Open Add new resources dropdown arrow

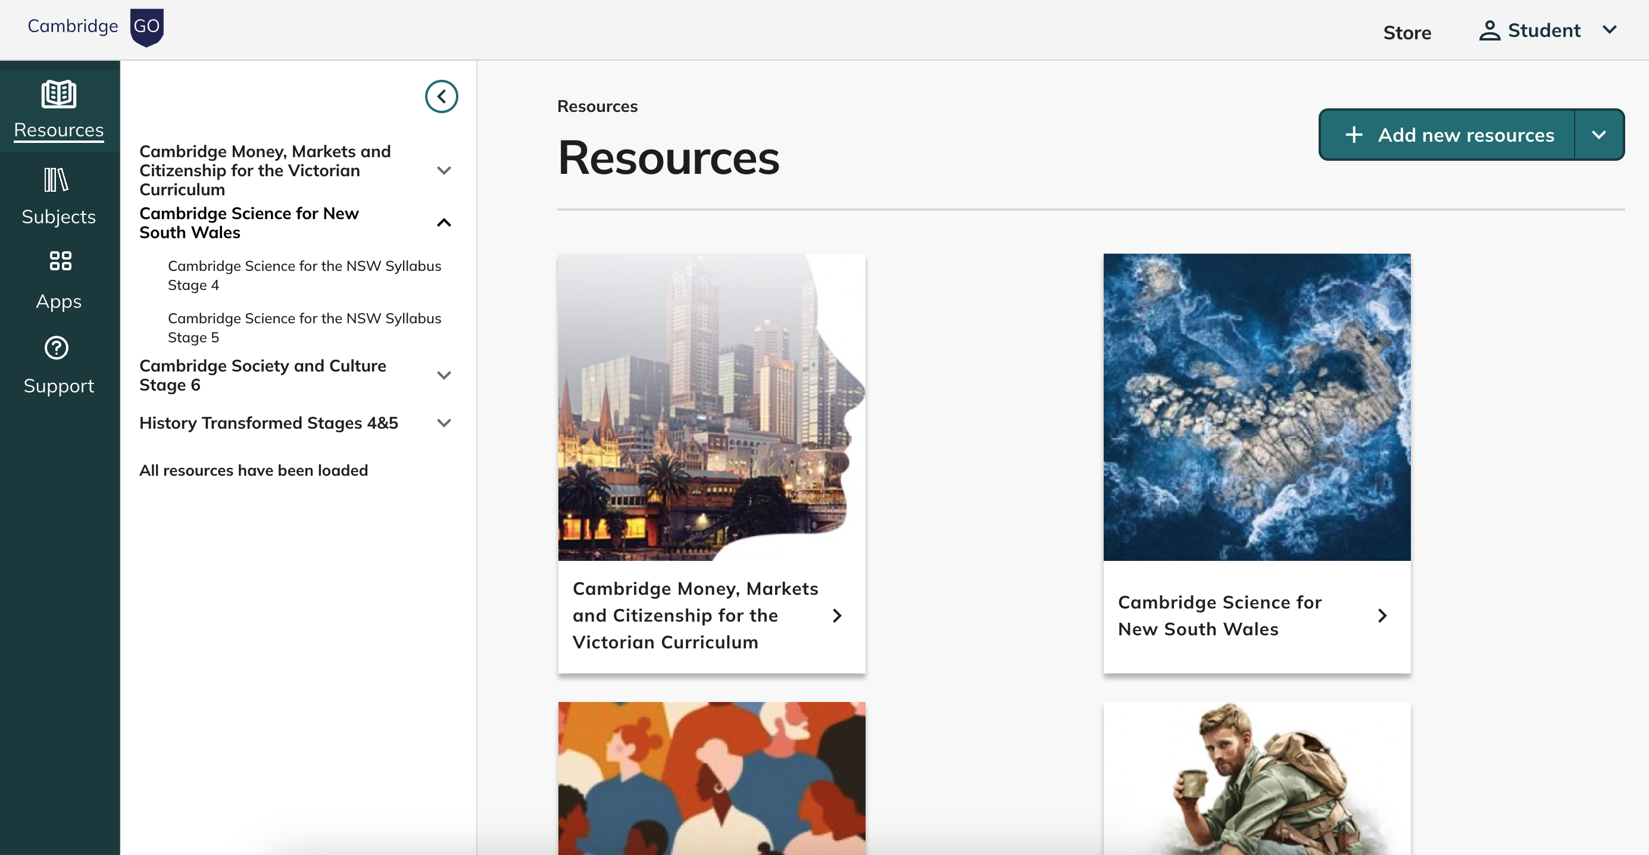[x=1599, y=135]
